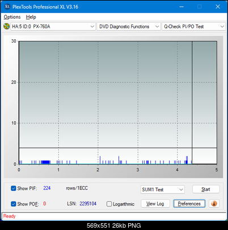Enable the Logarithmic checkbox
The height and width of the screenshot is (230, 228).
[109, 204]
